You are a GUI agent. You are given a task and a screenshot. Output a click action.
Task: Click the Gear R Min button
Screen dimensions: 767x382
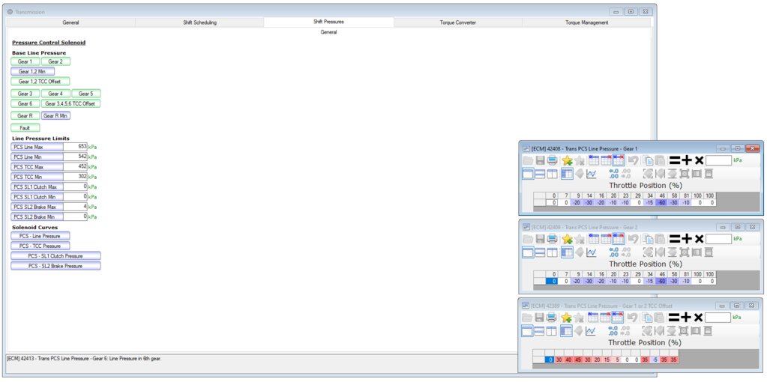tap(55, 116)
